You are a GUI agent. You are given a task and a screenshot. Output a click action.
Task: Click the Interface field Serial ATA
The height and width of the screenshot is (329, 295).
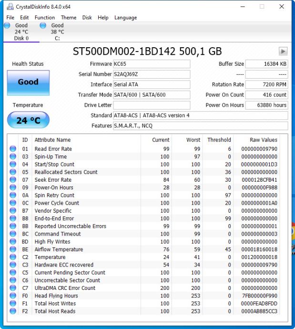pyautogui.click(x=152, y=84)
